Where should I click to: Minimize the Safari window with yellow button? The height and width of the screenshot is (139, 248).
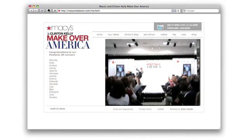click(34, 7)
